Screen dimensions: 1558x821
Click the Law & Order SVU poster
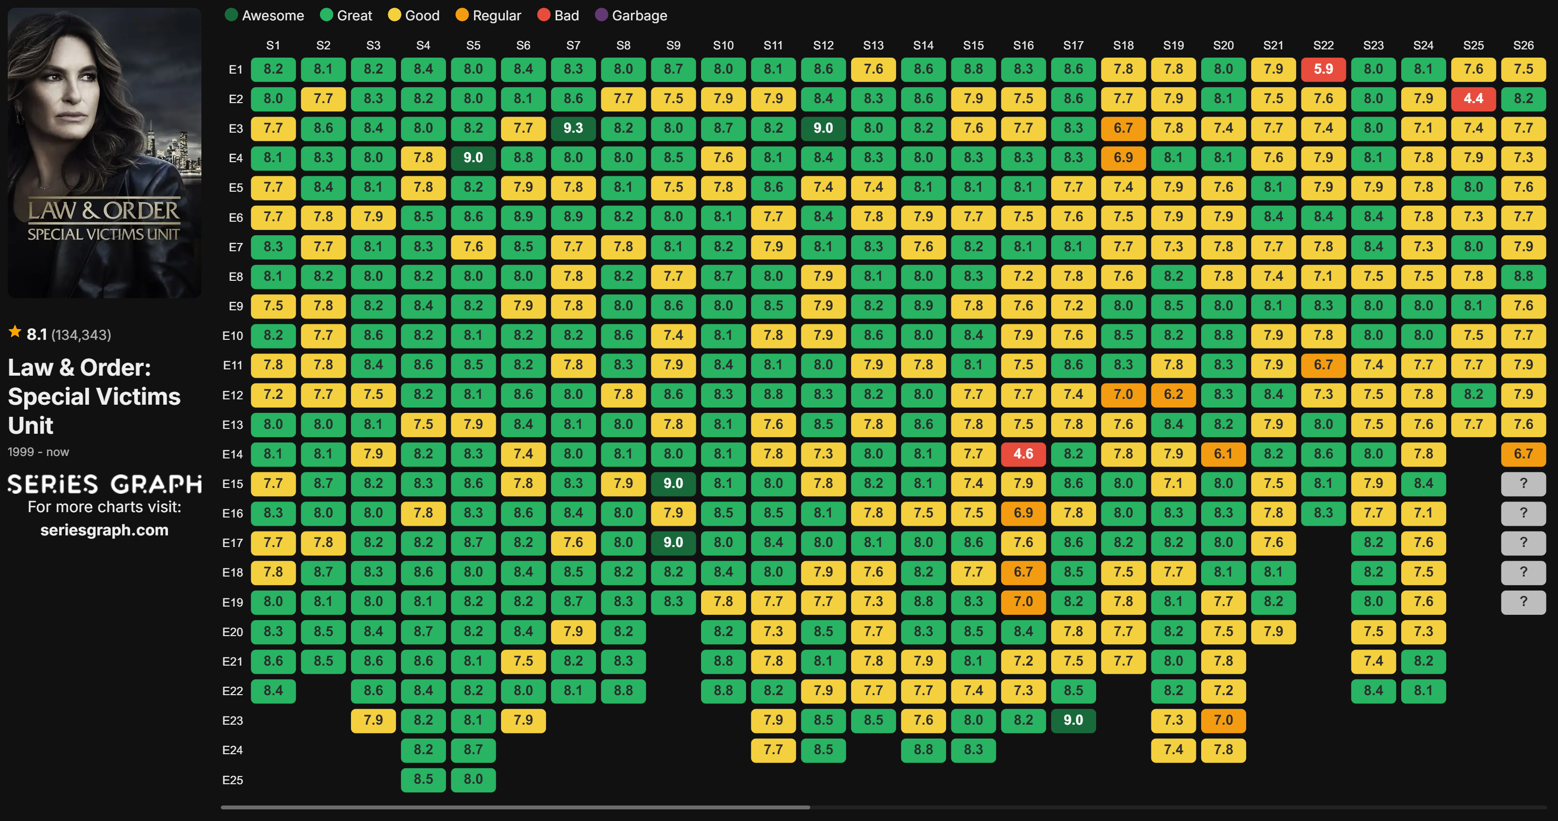coord(104,152)
